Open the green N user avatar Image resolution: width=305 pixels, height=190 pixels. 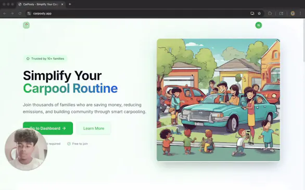(x=259, y=25)
